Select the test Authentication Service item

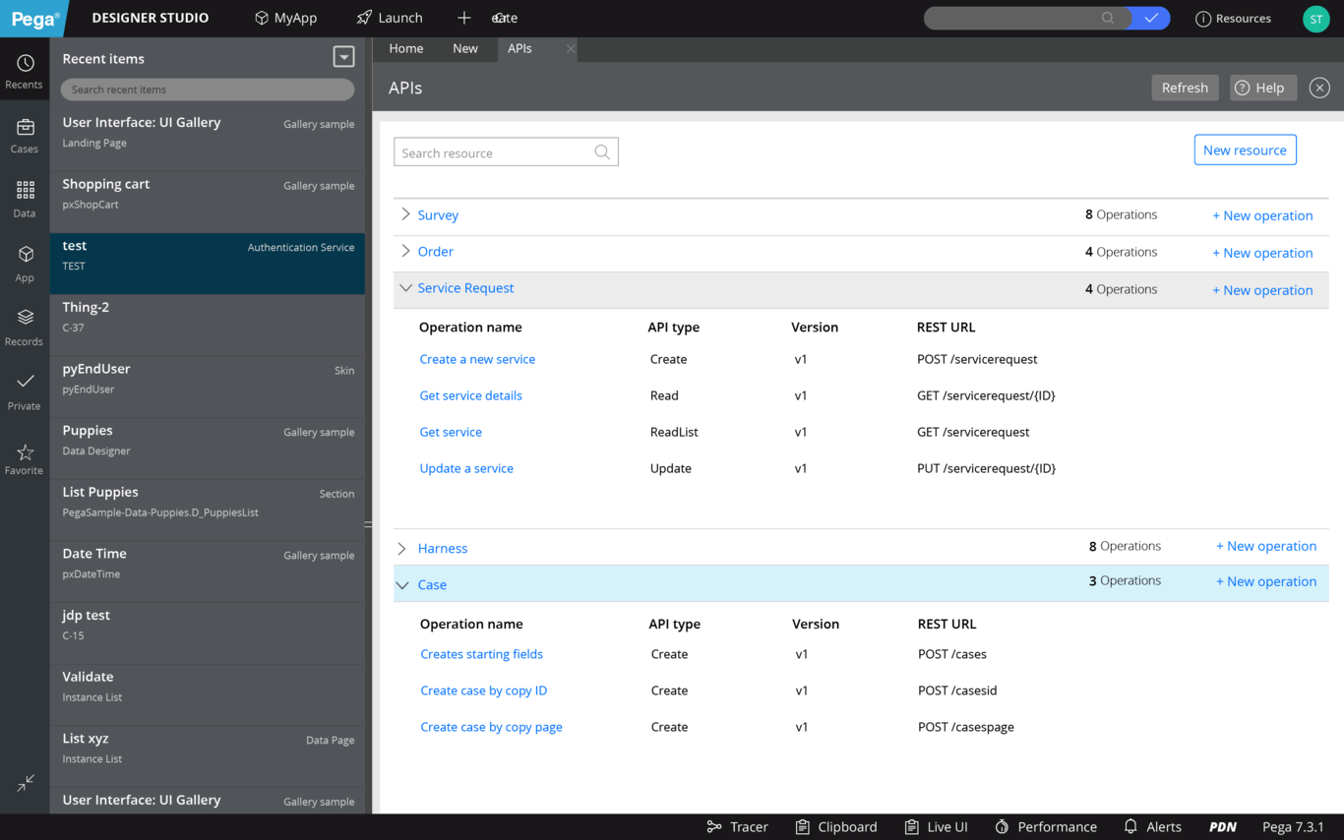click(x=208, y=264)
